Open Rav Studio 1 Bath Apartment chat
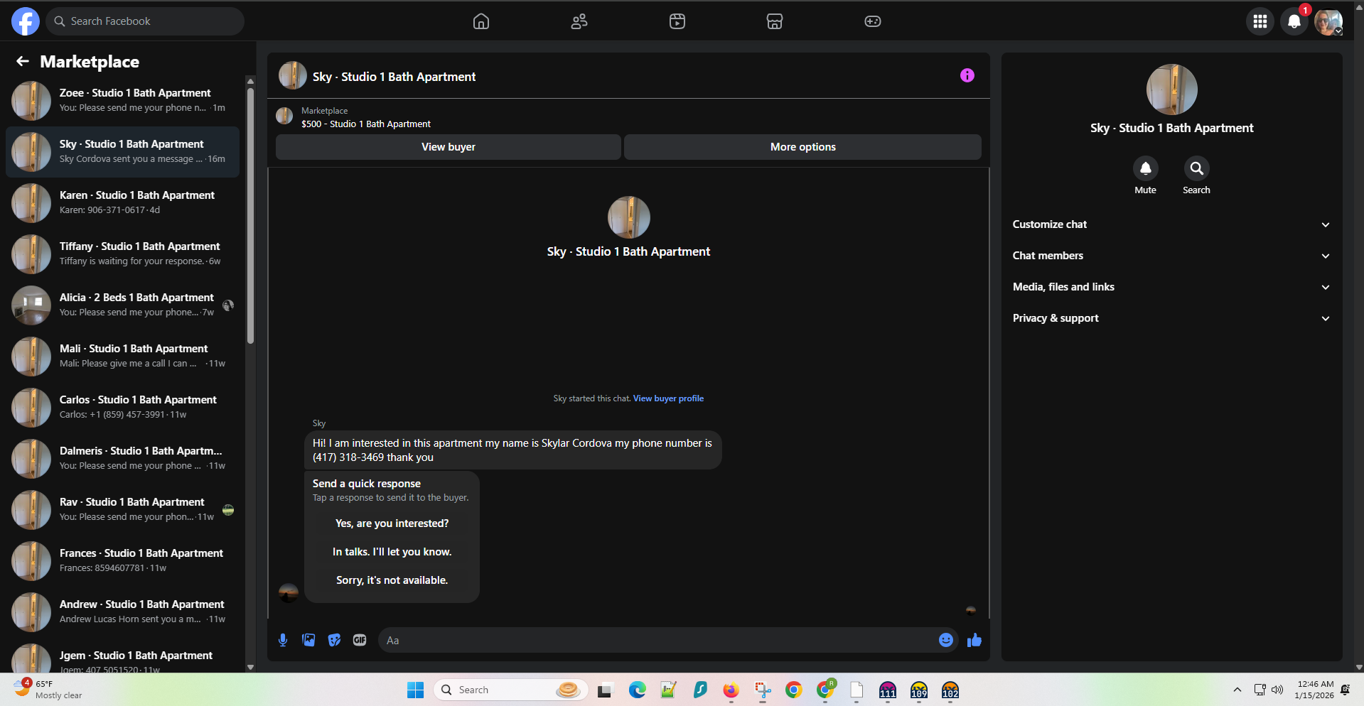This screenshot has height=706, width=1364. tap(122, 510)
